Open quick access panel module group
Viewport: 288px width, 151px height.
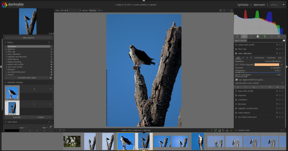(x=237, y=37)
